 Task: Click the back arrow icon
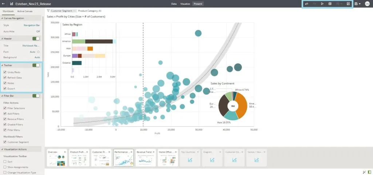3,4
